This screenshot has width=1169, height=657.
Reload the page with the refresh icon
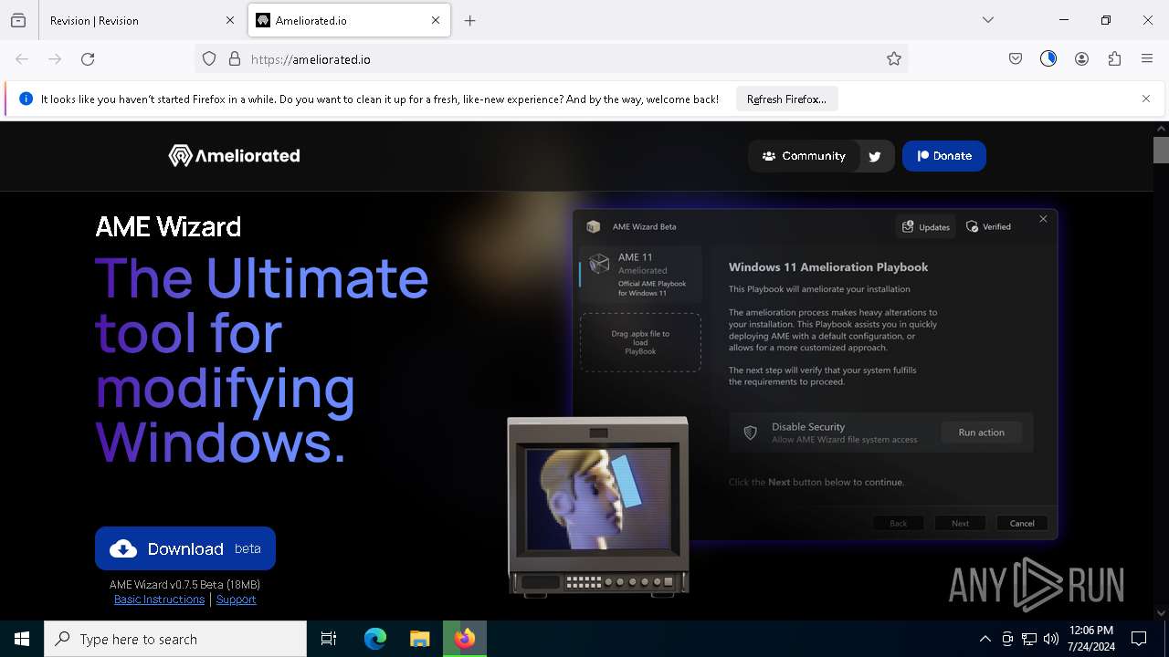pyautogui.click(x=88, y=59)
